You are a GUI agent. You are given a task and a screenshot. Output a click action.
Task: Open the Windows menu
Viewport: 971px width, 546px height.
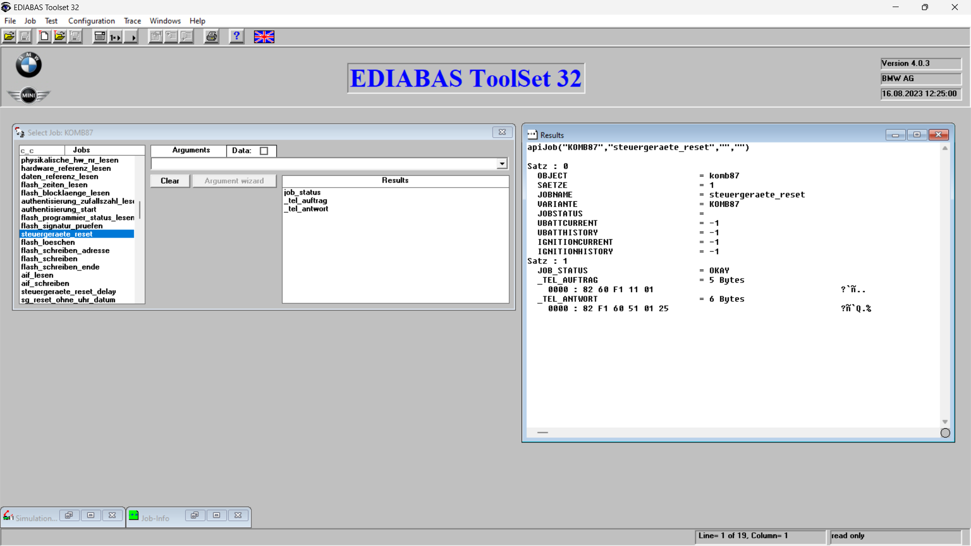pyautogui.click(x=165, y=21)
